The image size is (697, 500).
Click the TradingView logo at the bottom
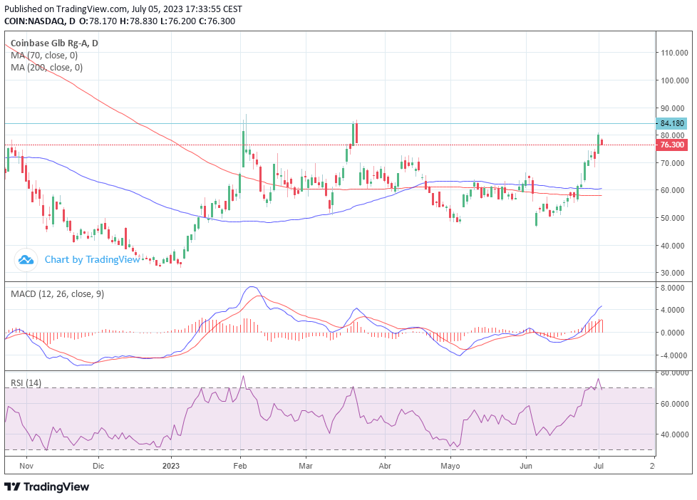[x=46, y=486]
